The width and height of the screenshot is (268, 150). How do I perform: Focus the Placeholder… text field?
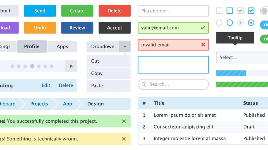click(x=173, y=11)
